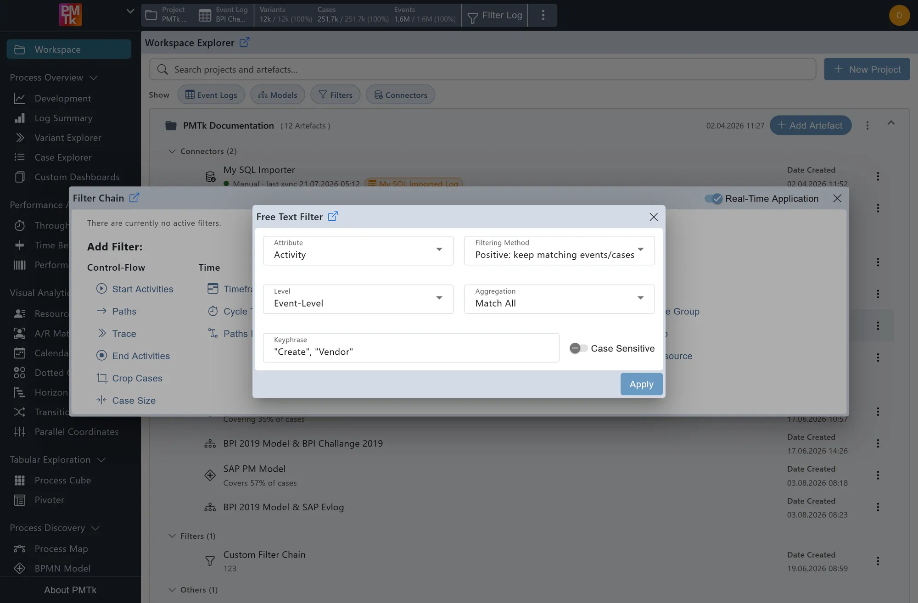Open the Attribute dropdown

pos(358,250)
